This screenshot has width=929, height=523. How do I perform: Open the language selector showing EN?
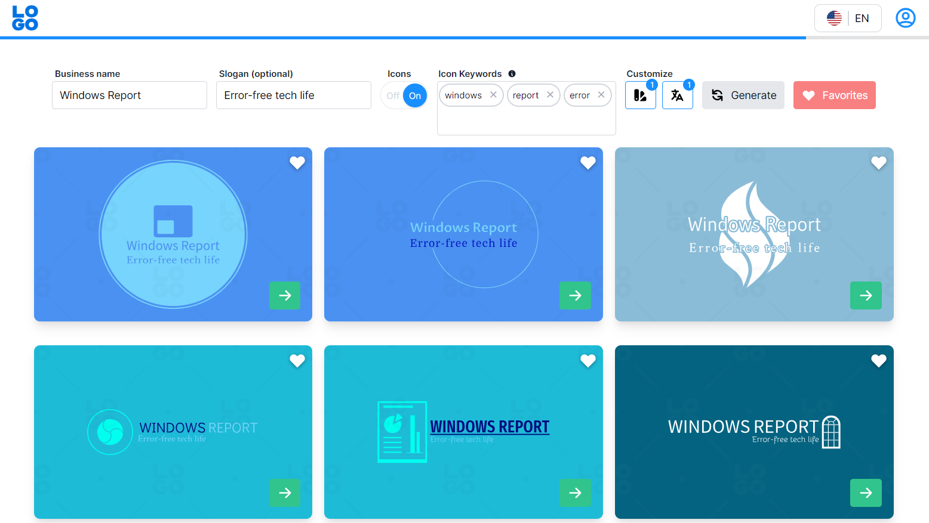(x=848, y=18)
